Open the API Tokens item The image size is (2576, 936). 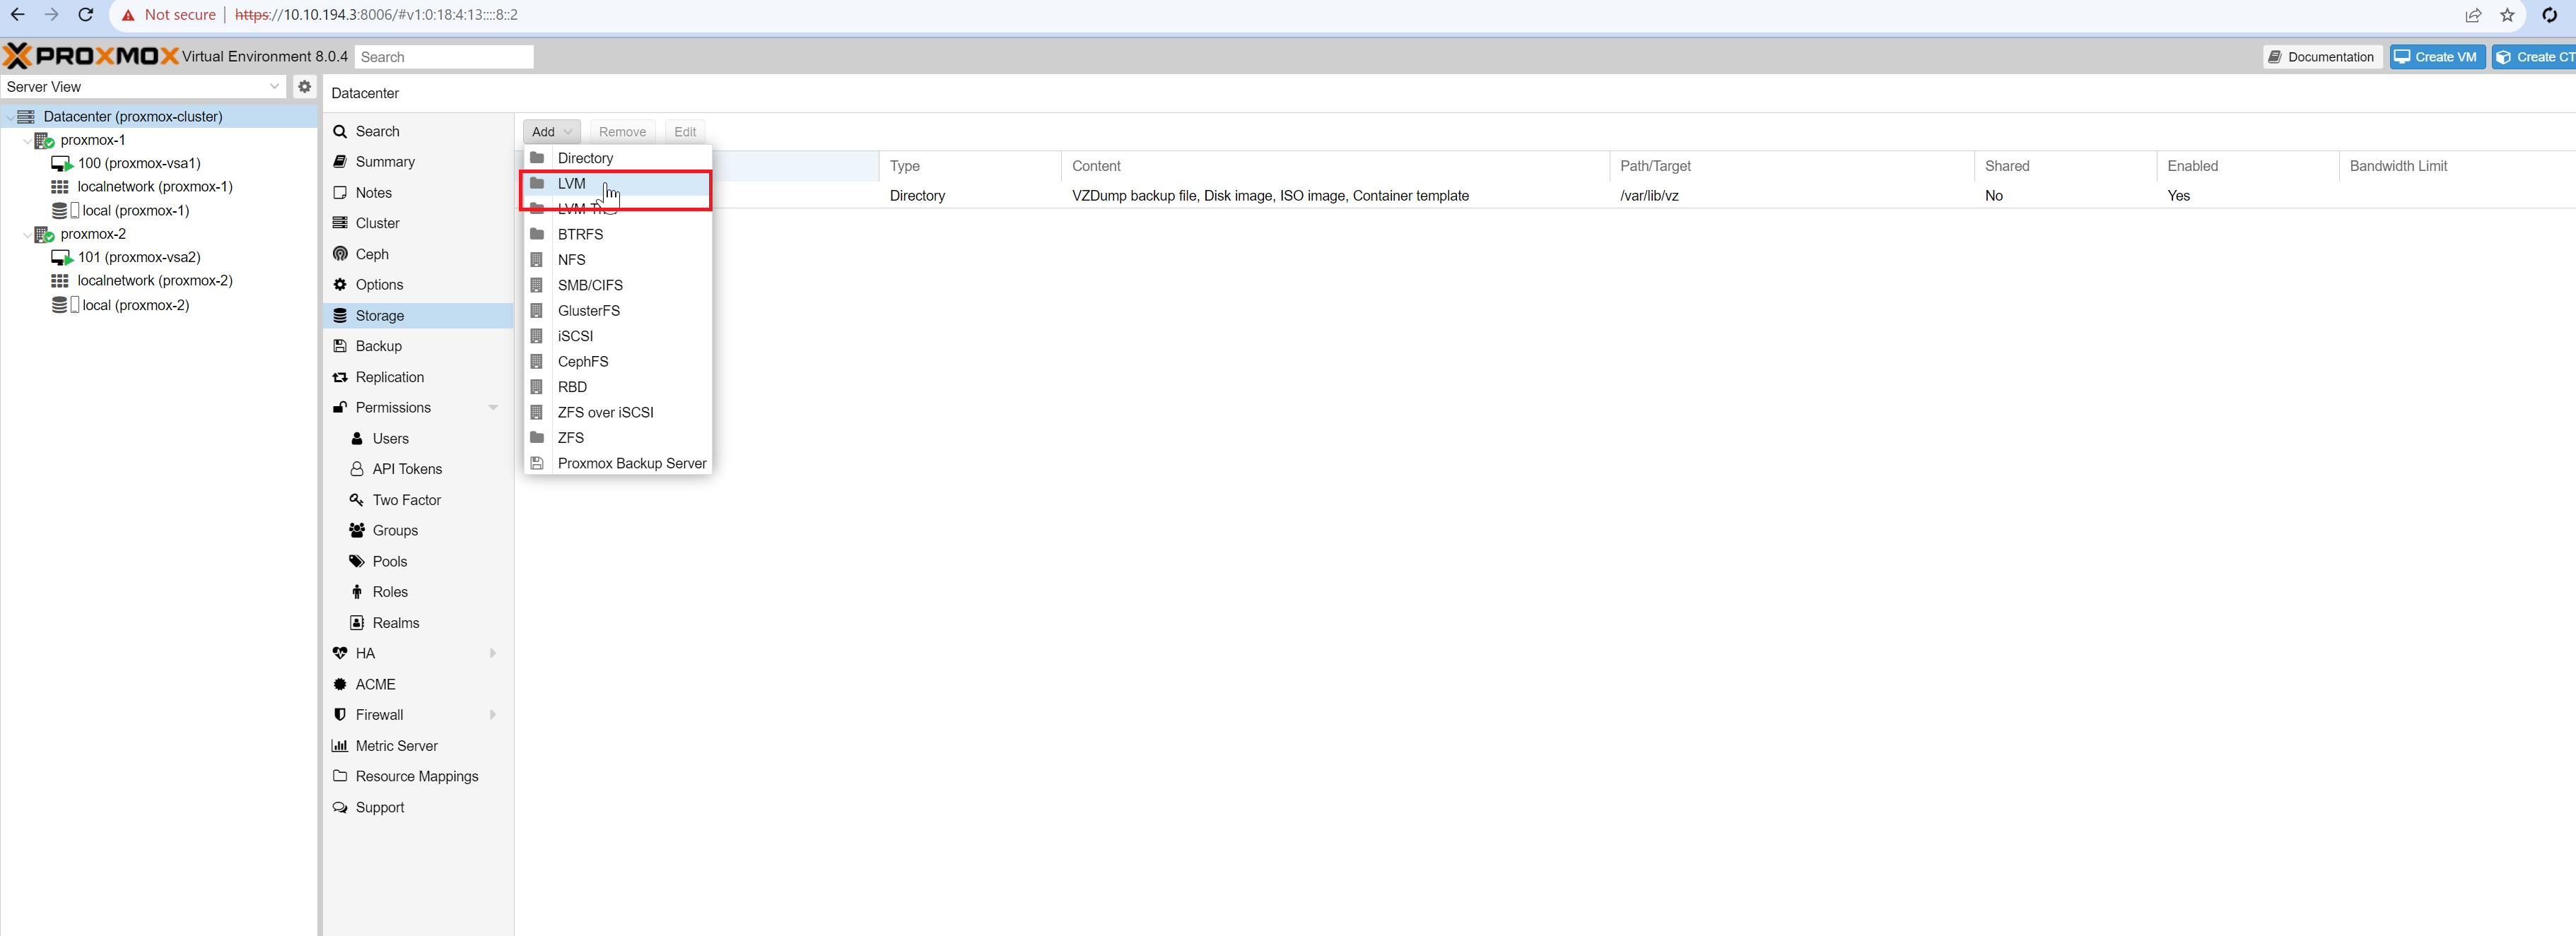[418, 468]
